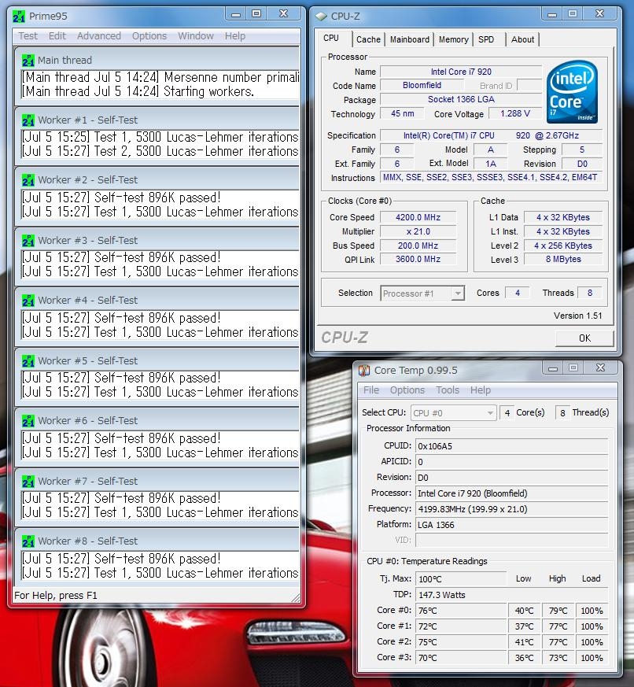This screenshot has width=634, height=687.
Task: Open the Tools menu in Core Temp
Action: pos(448,390)
